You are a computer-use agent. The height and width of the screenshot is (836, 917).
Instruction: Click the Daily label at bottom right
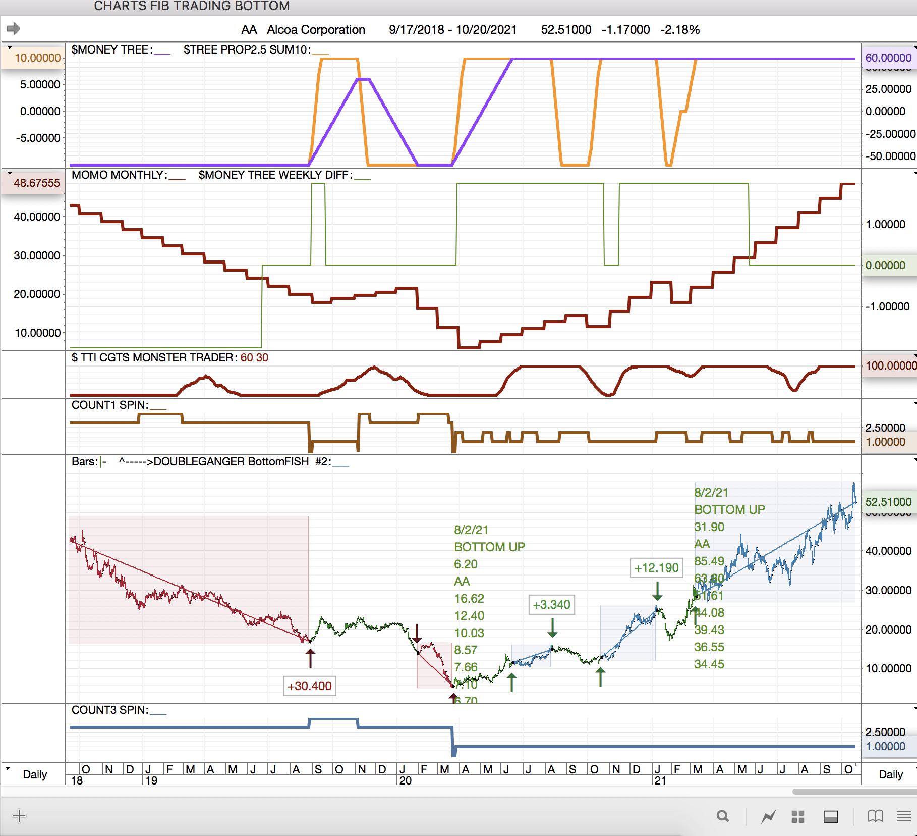point(890,774)
